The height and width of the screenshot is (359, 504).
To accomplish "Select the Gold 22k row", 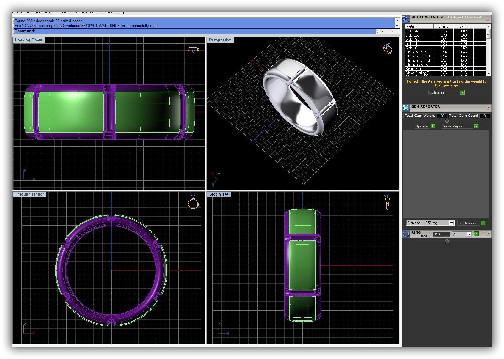I will click(x=445, y=35).
